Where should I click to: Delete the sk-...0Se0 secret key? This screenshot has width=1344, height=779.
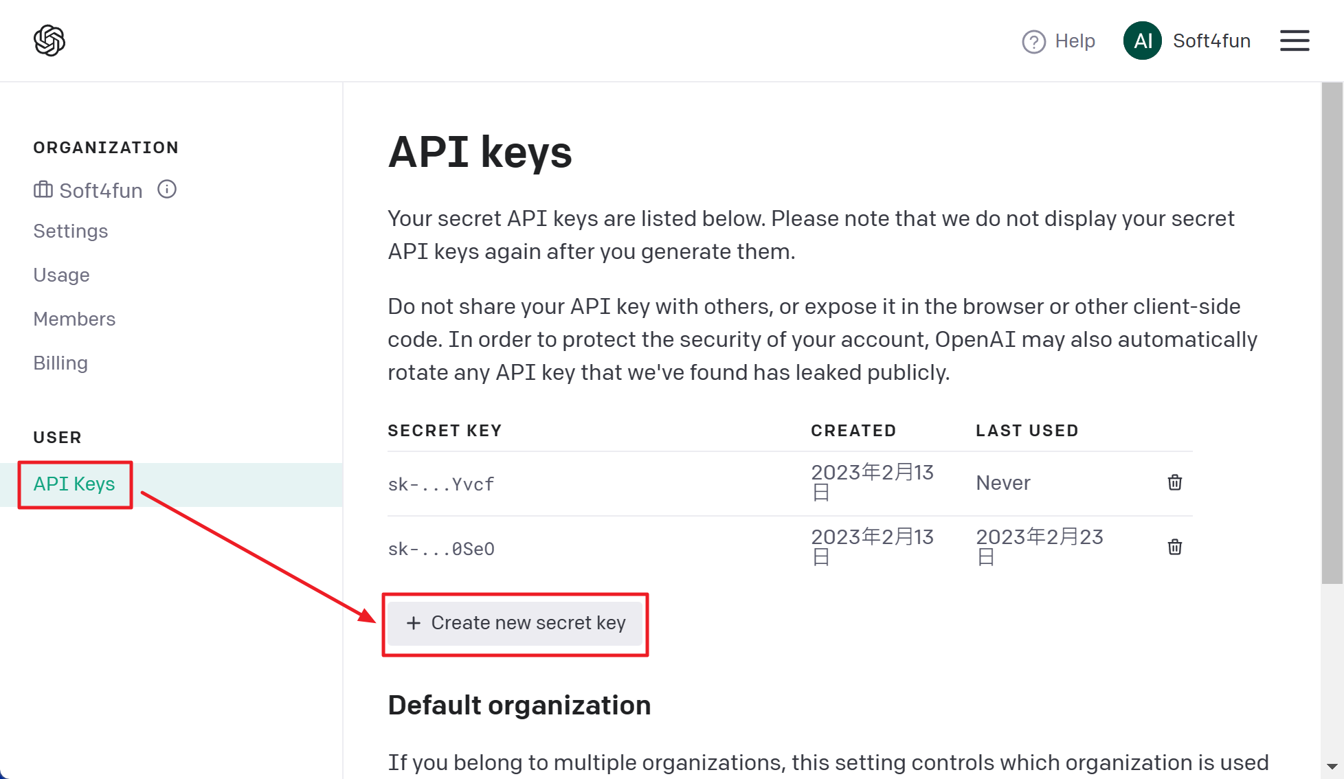(1174, 547)
